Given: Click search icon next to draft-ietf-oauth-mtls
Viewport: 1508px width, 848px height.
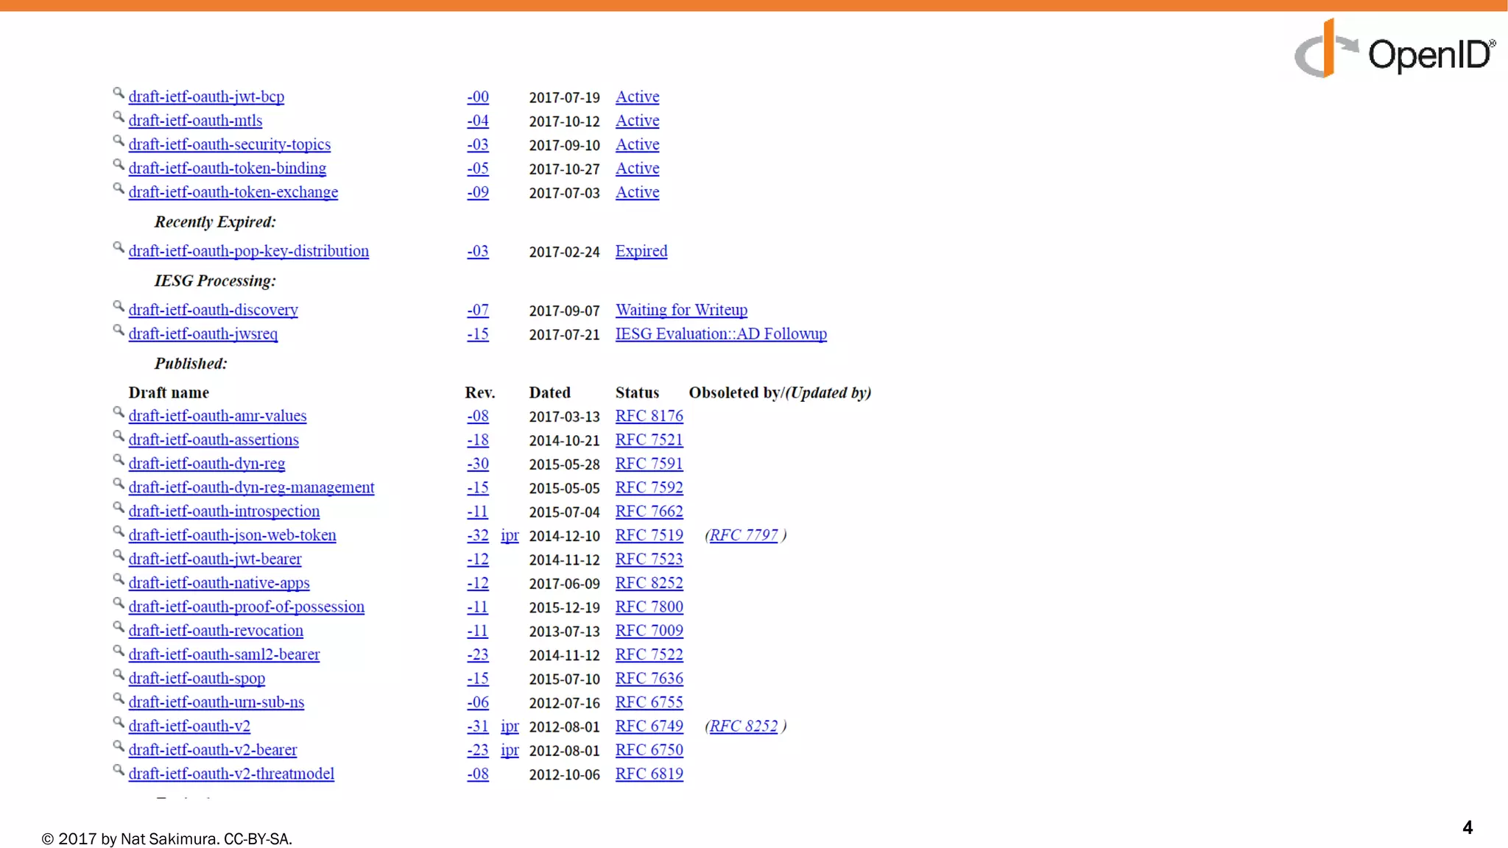Looking at the screenshot, I should click(118, 117).
